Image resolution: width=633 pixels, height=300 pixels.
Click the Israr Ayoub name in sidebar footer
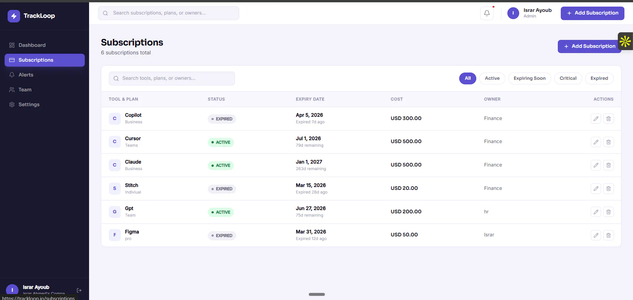point(36,287)
